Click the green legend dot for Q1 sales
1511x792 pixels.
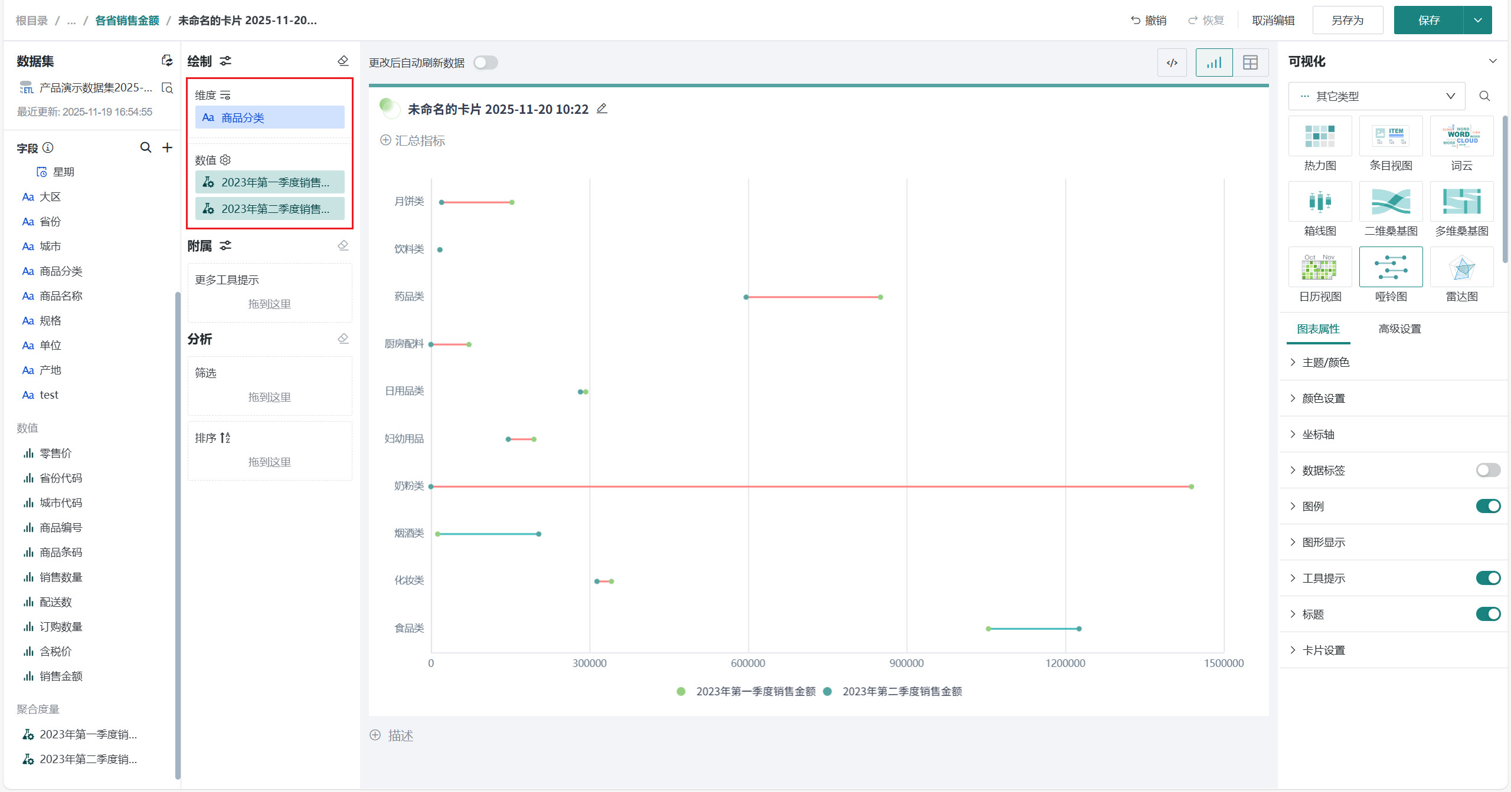[x=681, y=691]
